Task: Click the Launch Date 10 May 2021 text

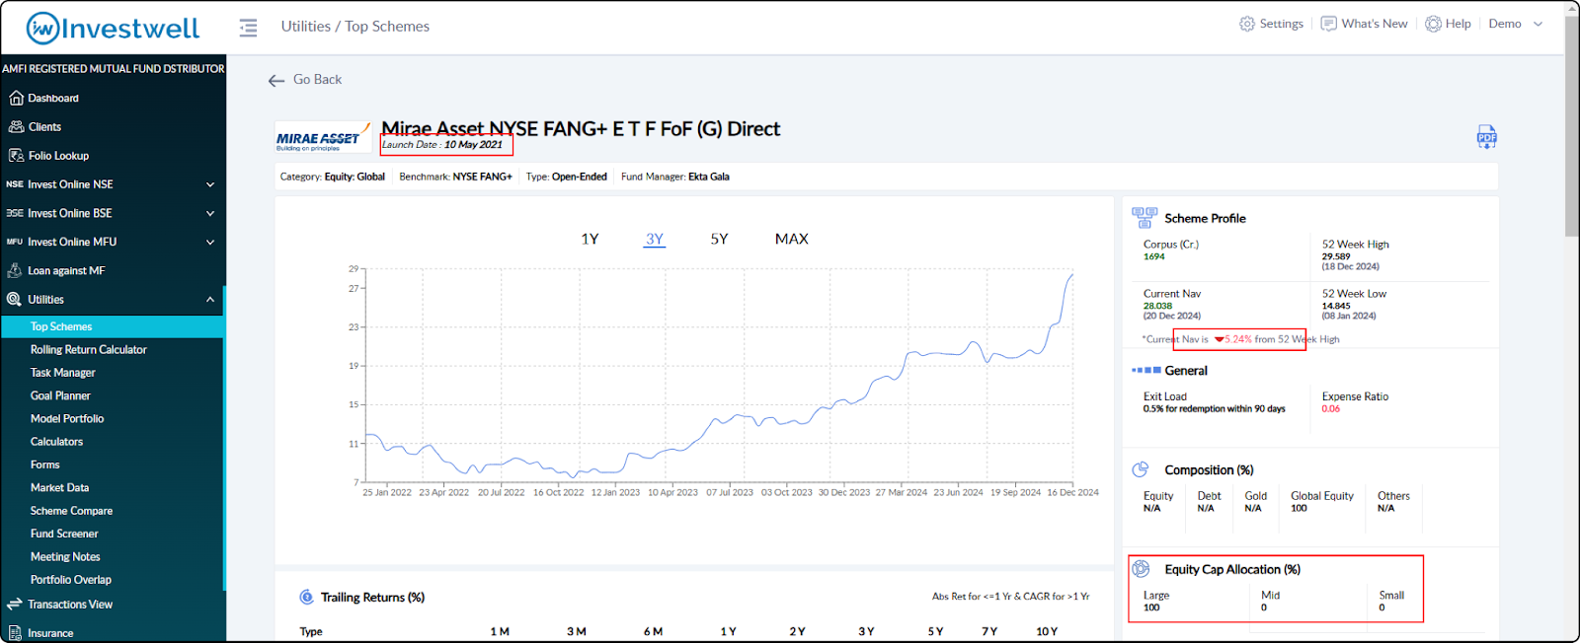Action: tap(442, 144)
